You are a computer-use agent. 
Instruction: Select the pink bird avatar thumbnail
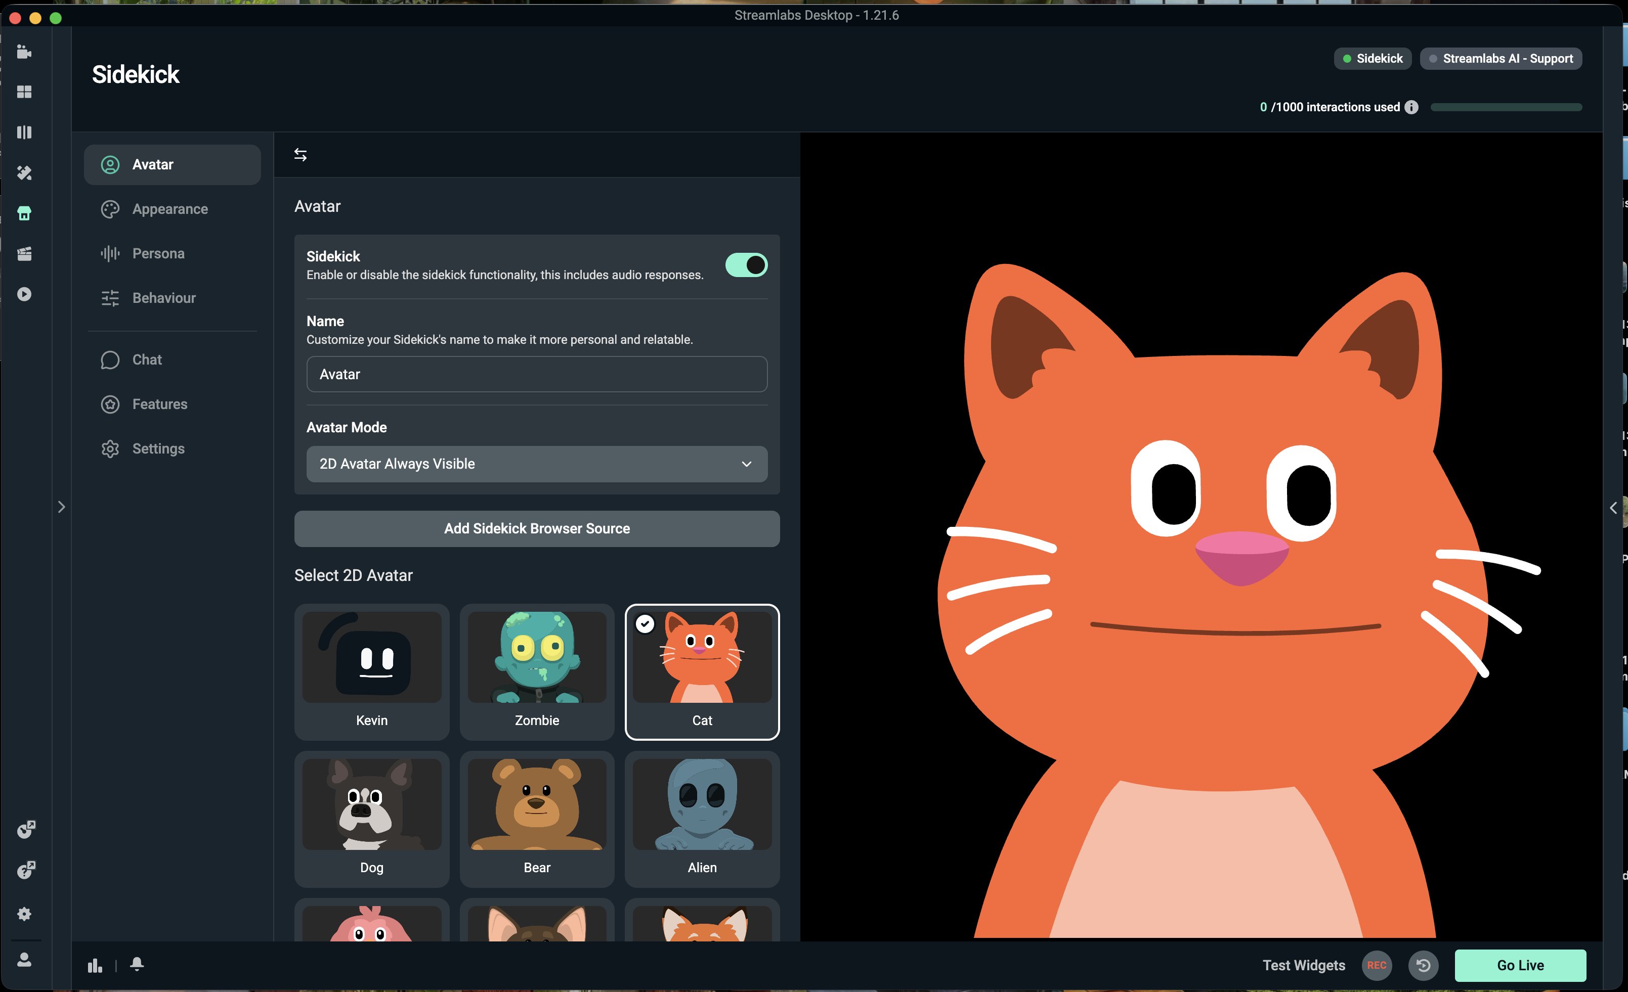(371, 923)
